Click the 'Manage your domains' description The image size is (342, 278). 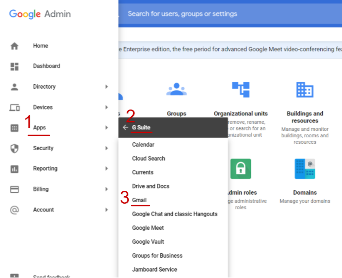pyautogui.click(x=305, y=201)
